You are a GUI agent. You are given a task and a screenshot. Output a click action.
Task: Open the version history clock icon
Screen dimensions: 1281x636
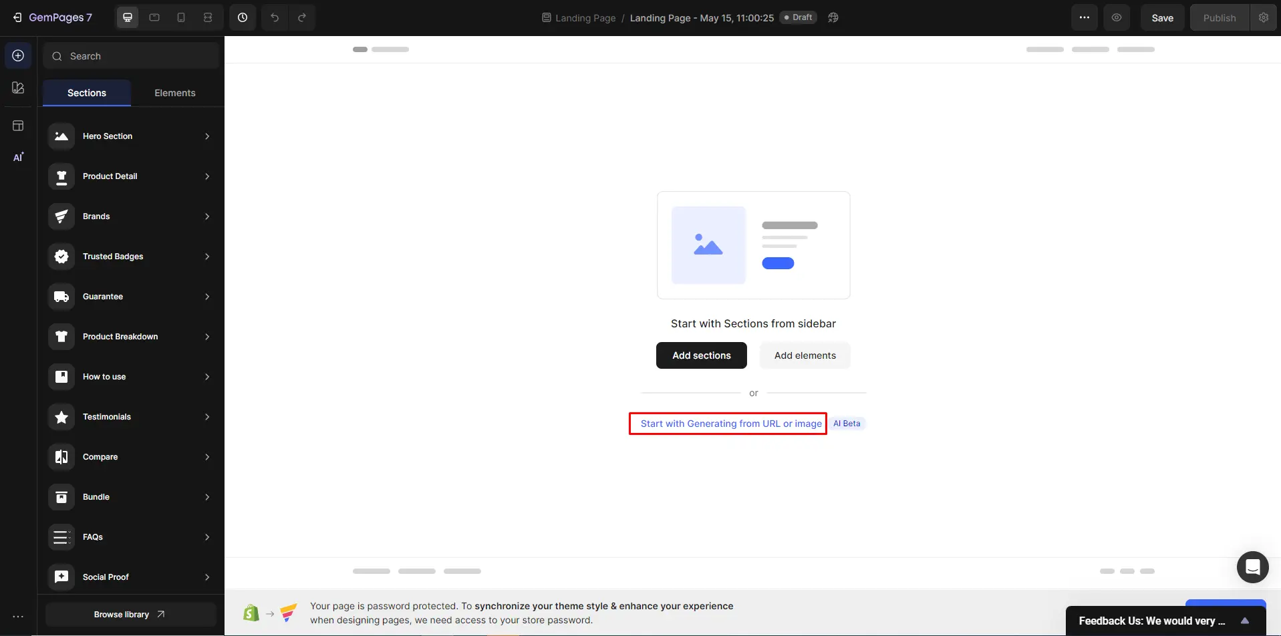pos(242,17)
